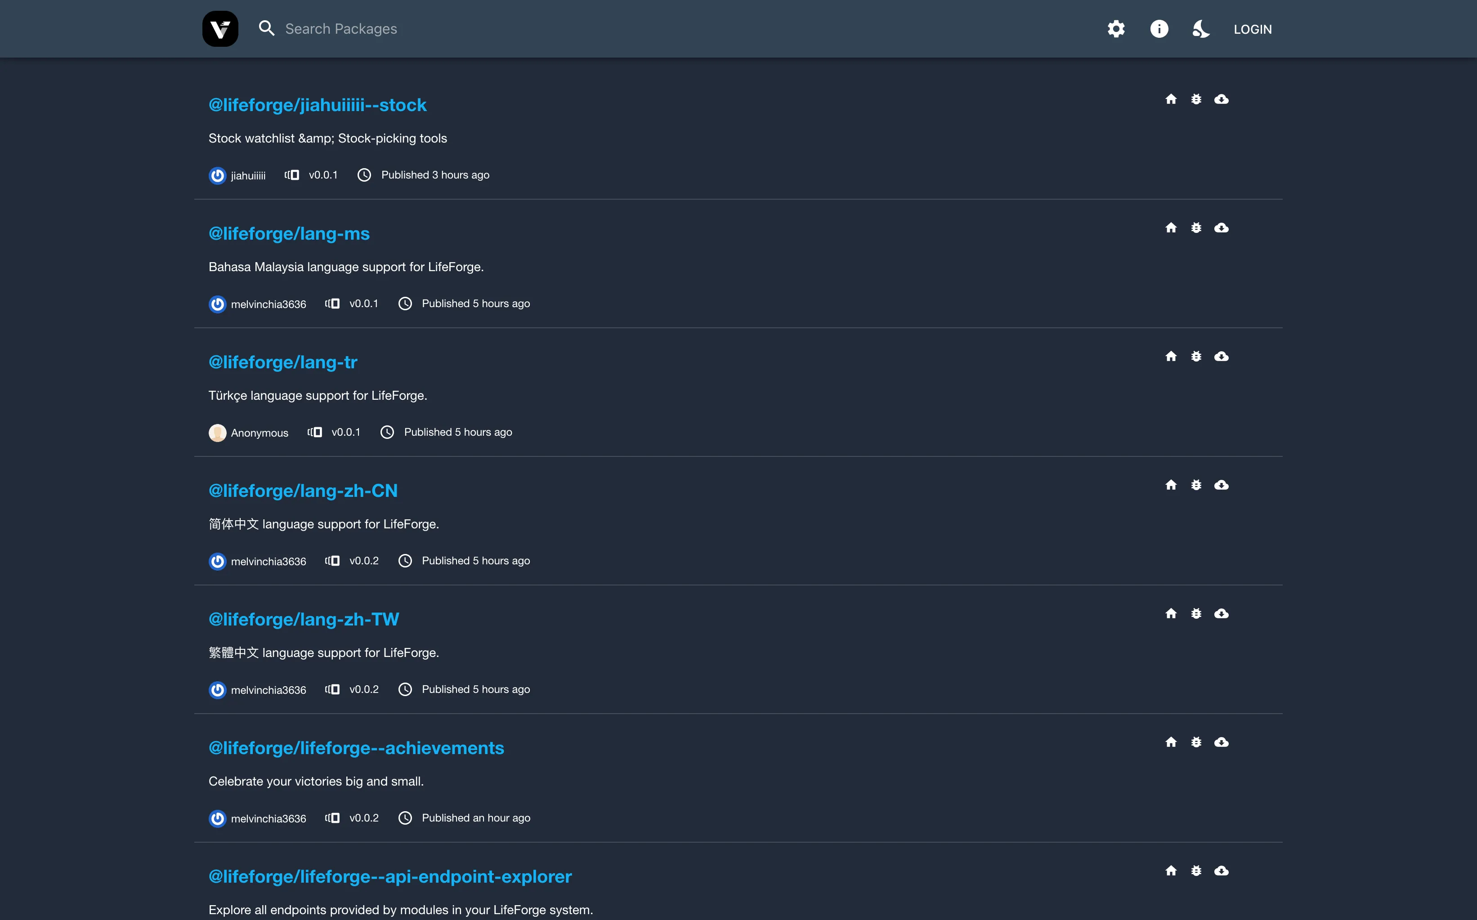Click the Anonymous author name
This screenshot has height=920, width=1477.
(259, 433)
